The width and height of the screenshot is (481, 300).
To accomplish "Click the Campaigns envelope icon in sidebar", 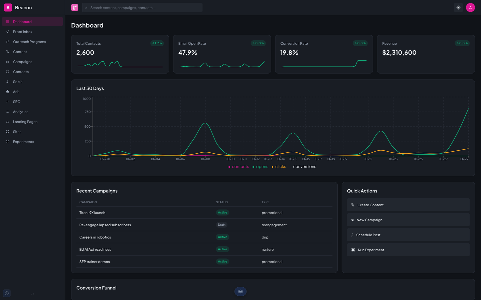I will pyautogui.click(x=7, y=62).
